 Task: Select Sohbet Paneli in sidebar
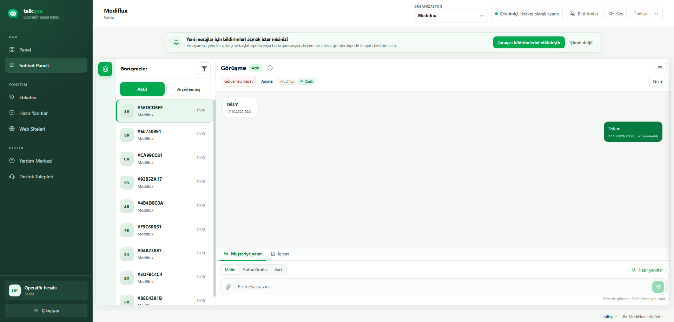(x=46, y=65)
